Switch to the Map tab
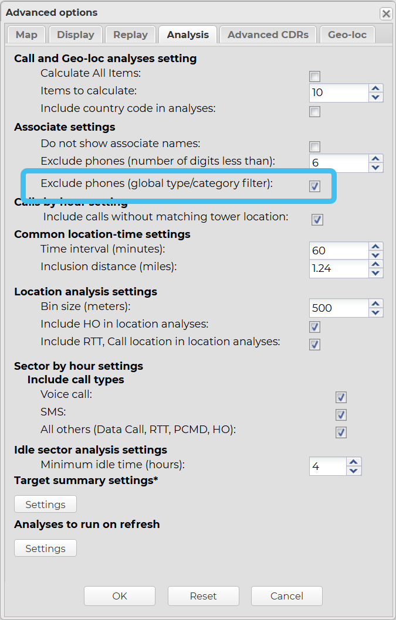Viewport: 396px width, 620px height. pyautogui.click(x=26, y=35)
